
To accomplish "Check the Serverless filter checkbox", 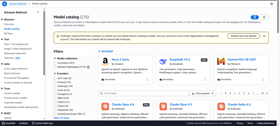I will (55, 63).
